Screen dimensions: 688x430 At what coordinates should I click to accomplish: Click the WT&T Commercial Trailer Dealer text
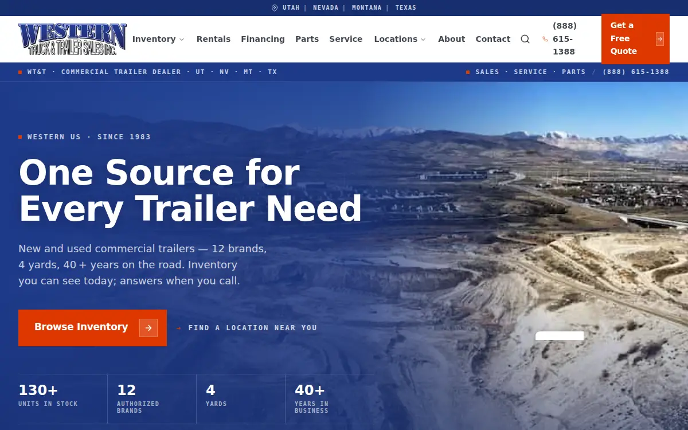click(148, 72)
